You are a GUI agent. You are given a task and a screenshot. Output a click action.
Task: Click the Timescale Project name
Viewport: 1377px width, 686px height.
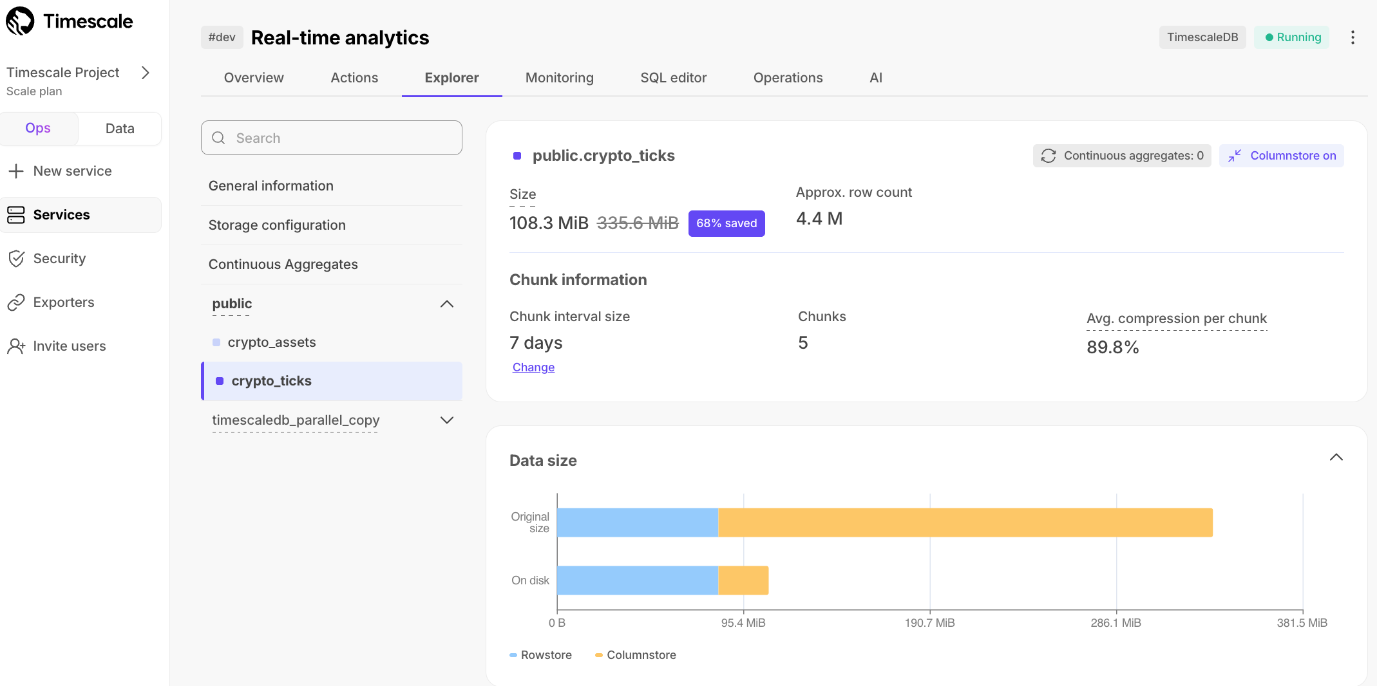(63, 73)
